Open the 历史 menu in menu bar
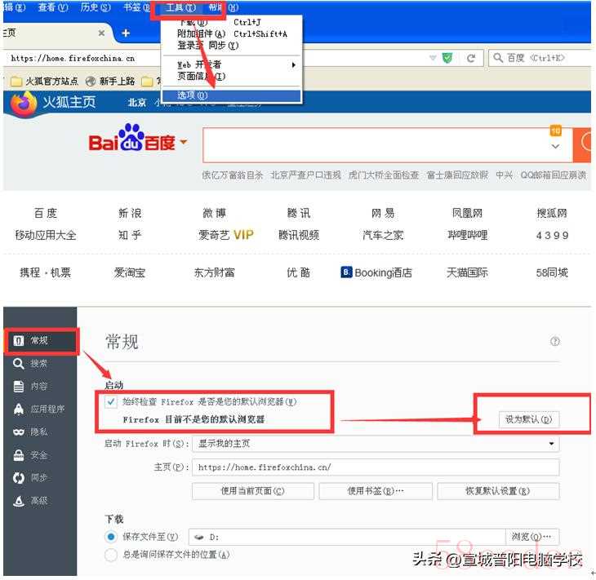The image size is (596, 580). pyautogui.click(x=95, y=7)
